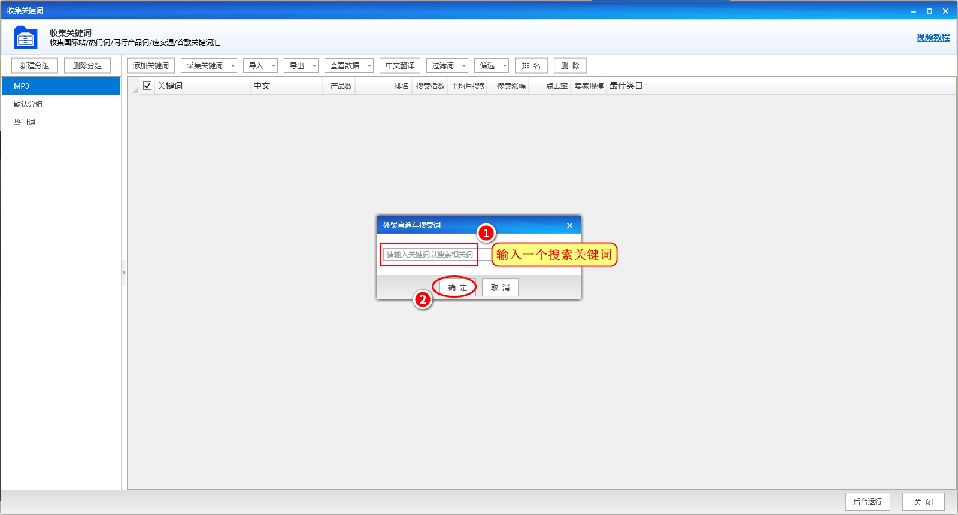Open the 采集关键词 dropdown
Screen dimensions: 958x515
click(209, 66)
